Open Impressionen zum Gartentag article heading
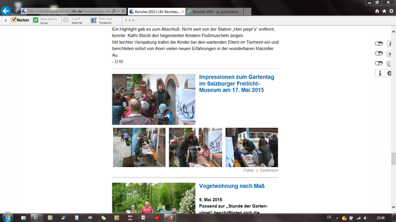 tap(236, 84)
